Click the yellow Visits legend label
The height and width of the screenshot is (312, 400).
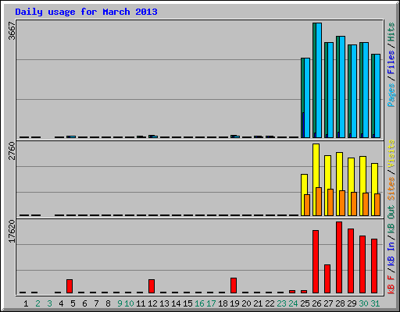tap(391, 154)
